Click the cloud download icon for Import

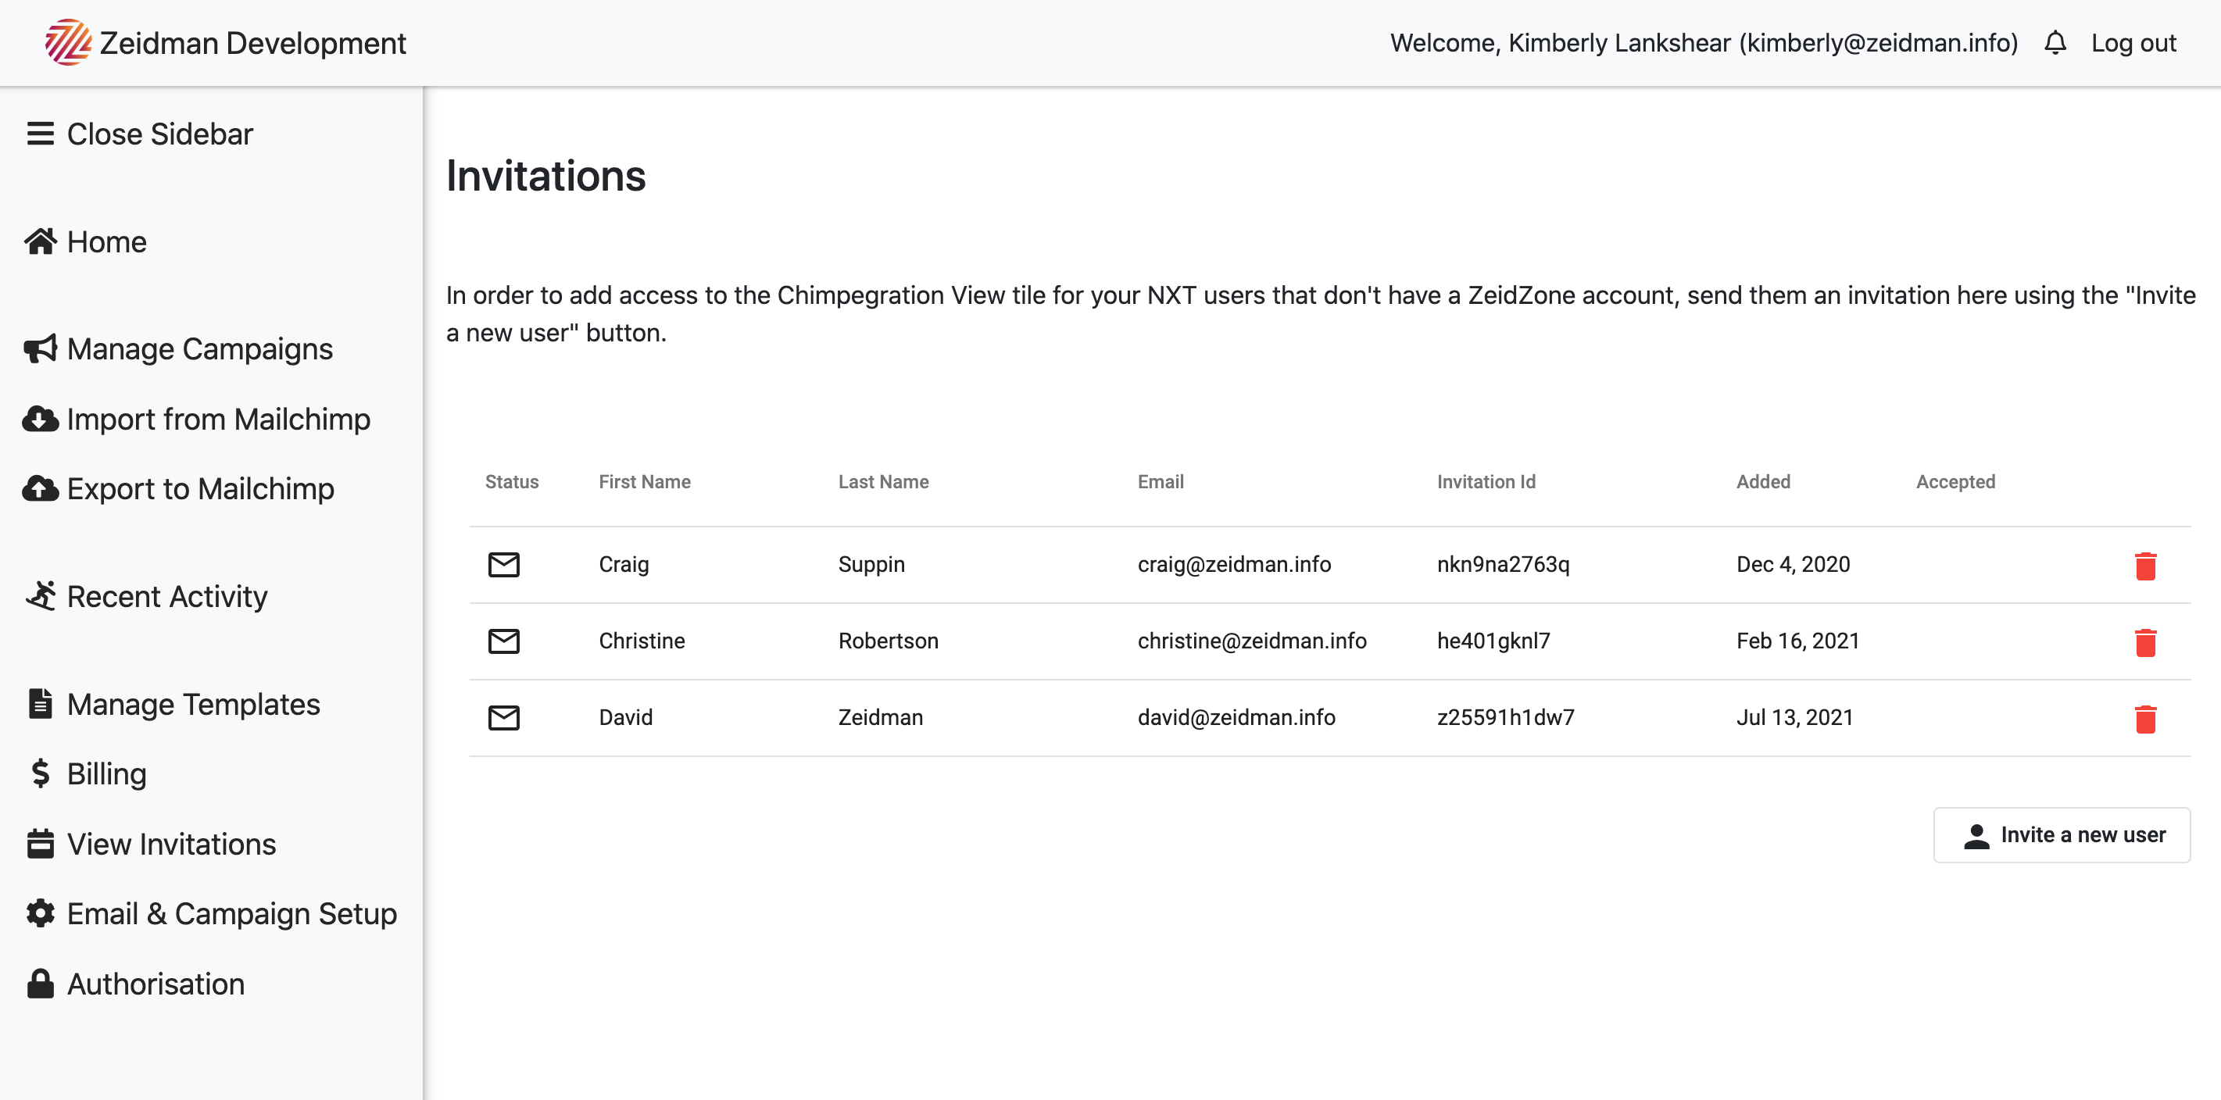[41, 418]
